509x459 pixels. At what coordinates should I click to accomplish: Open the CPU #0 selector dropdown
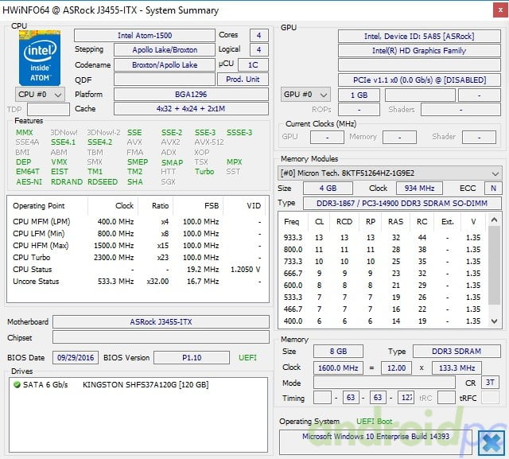(x=40, y=95)
